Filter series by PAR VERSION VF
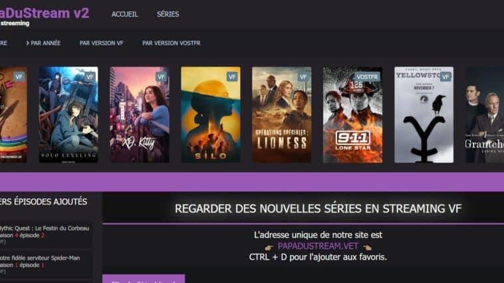This screenshot has height=283, width=504. point(102,43)
